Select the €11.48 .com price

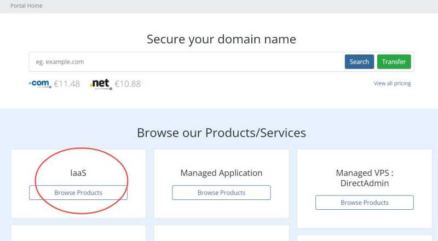(x=67, y=84)
